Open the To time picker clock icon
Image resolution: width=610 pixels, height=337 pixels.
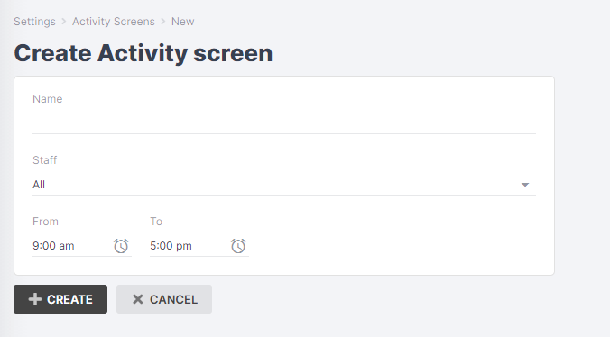[x=238, y=246]
